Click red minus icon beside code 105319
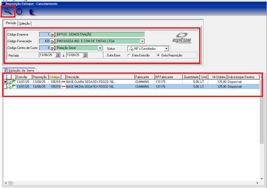 click(63, 87)
